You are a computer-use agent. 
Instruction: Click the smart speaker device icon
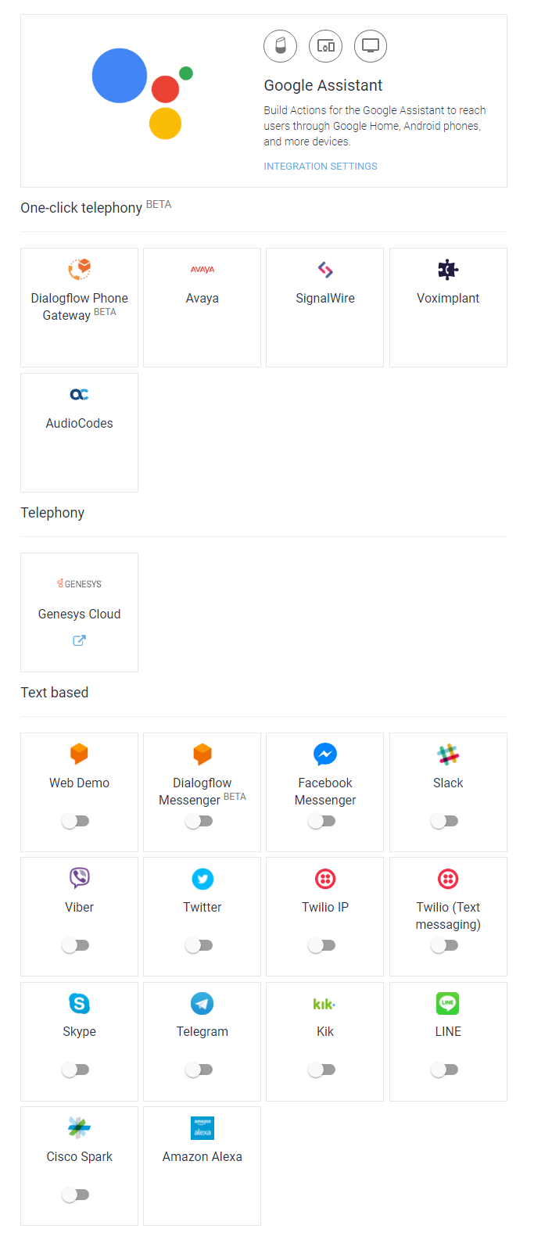[x=280, y=46]
